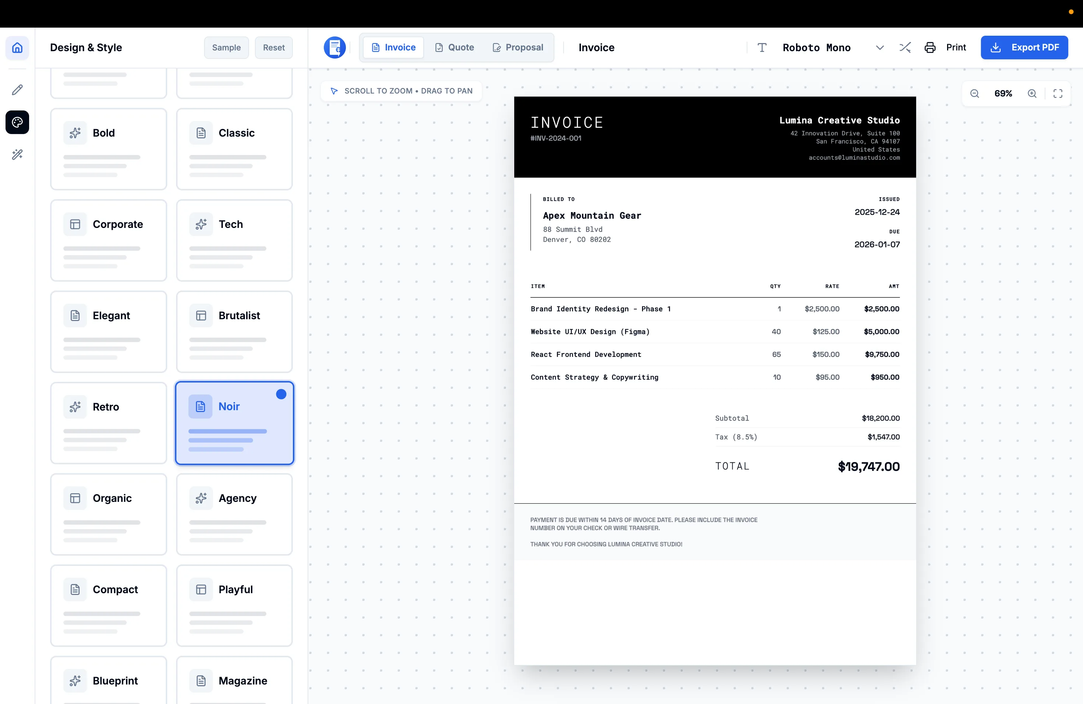
Task: Click the Bold template sparkle icon
Action: coord(75,133)
